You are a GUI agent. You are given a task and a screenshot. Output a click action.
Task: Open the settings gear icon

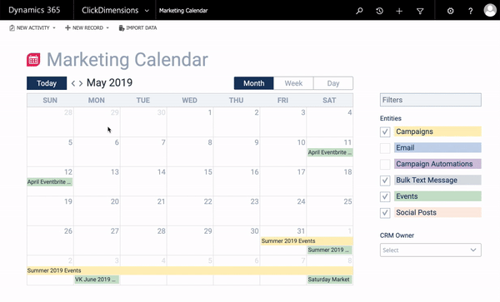(x=450, y=11)
